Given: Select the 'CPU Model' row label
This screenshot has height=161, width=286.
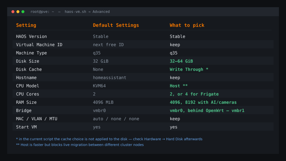Looking at the screenshot, I should (28, 86).
